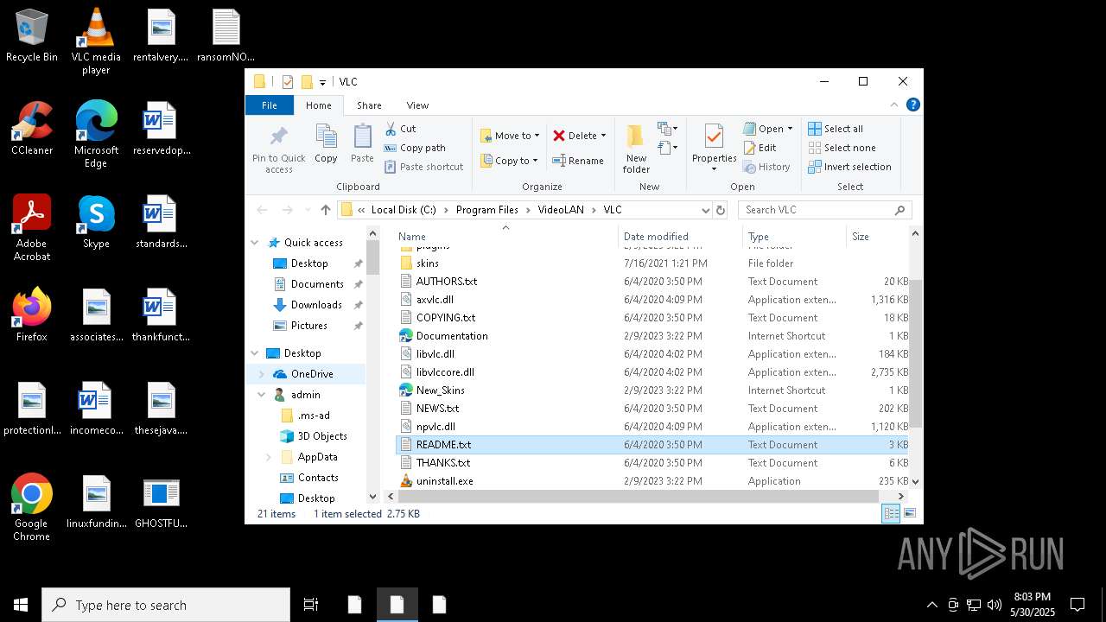Click the Copy icon in Clipboard group
The width and height of the screenshot is (1106, 622).
[x=326, y=143]
